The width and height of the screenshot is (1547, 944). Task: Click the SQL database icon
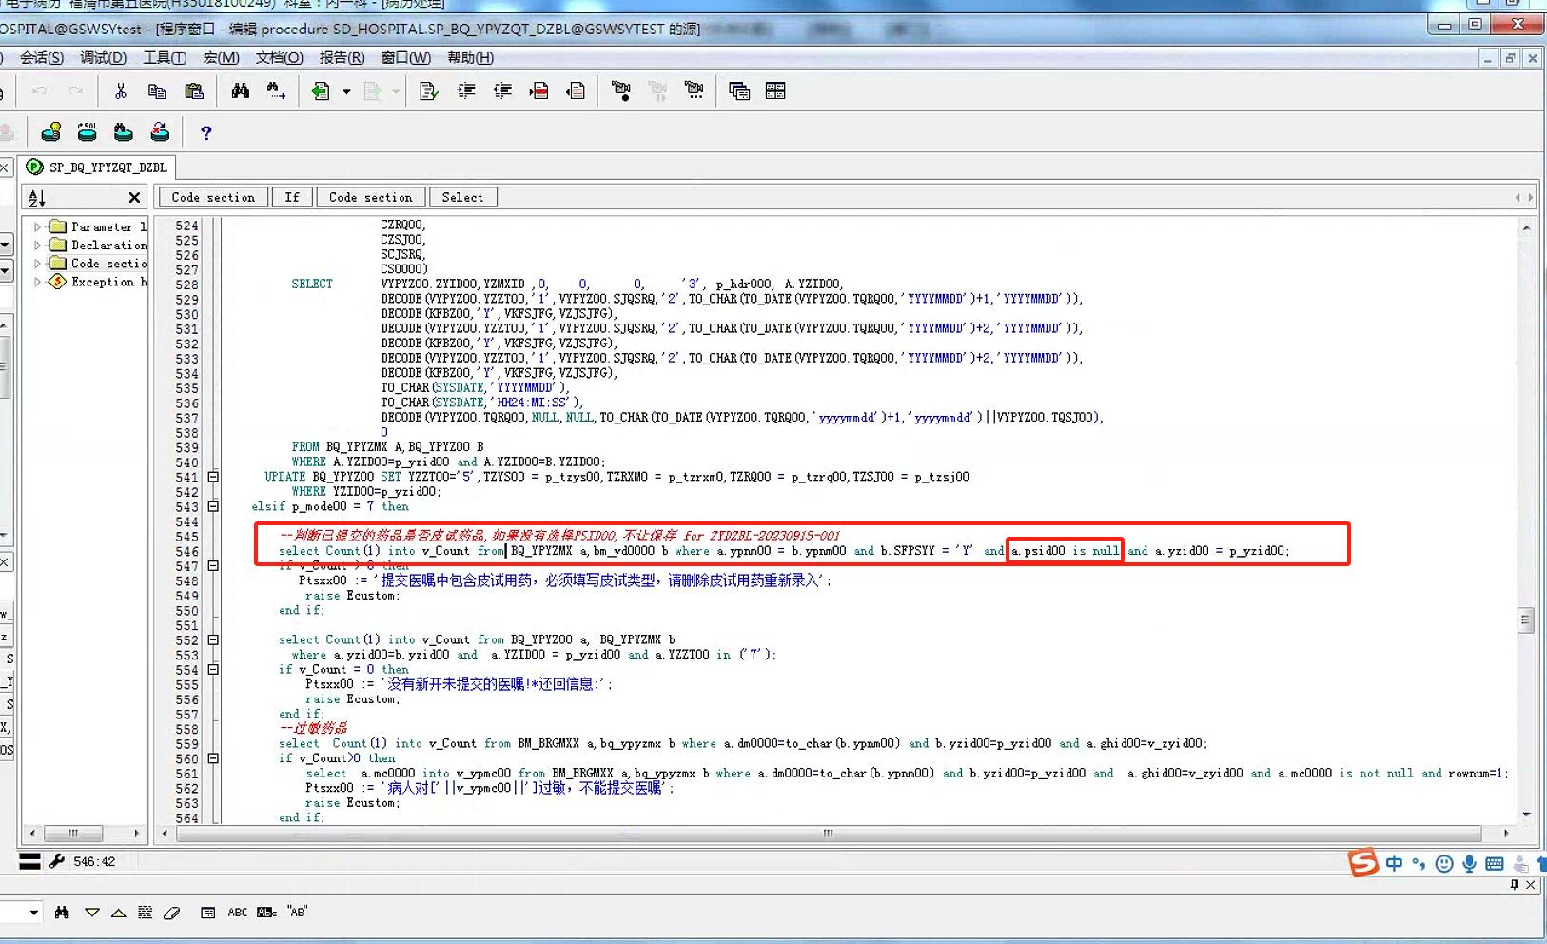coord(88,132)
